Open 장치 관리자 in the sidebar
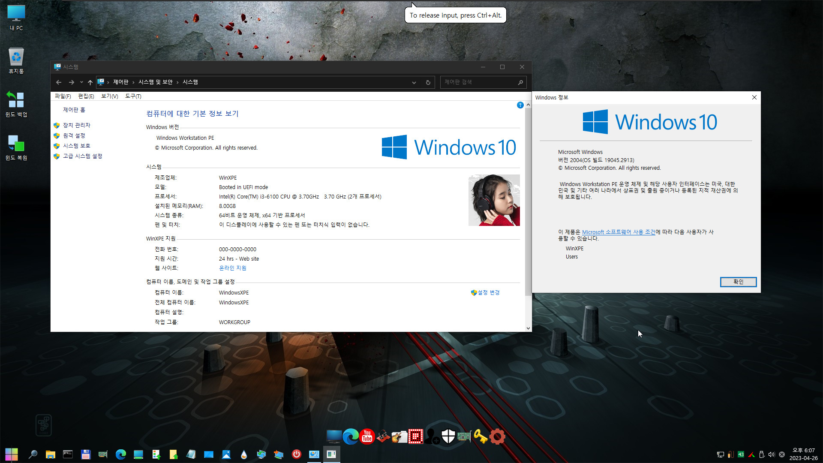The width and height of the screenshot is (823, 463). point(77,125)
